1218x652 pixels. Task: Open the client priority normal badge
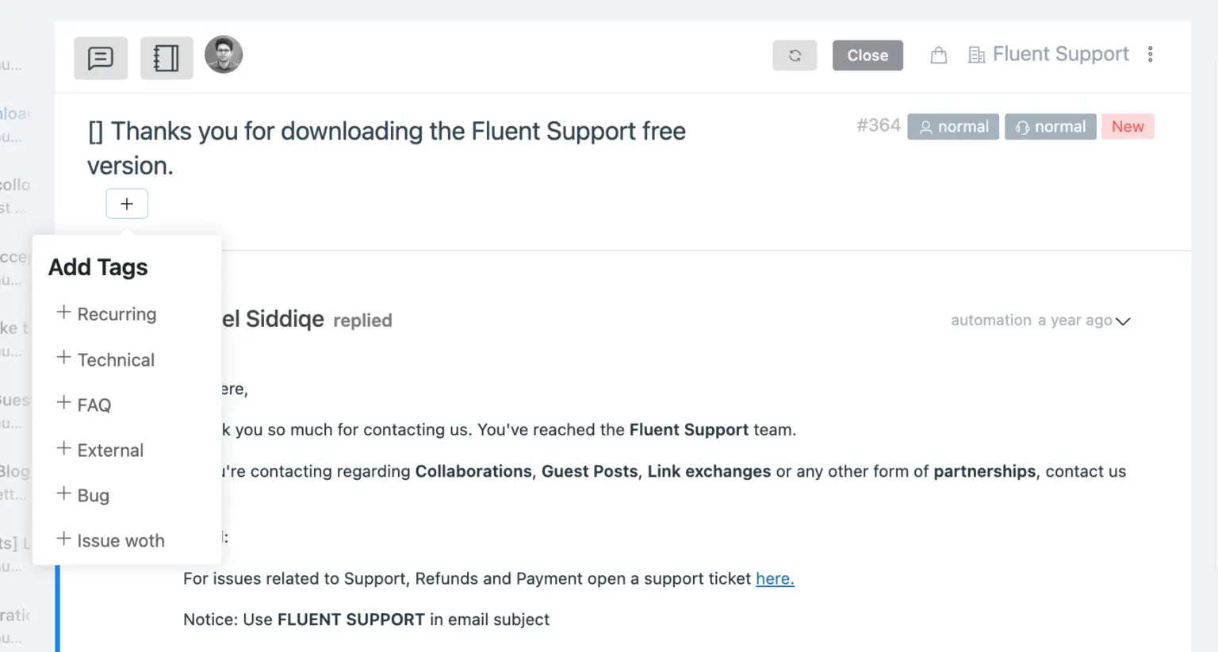[953, 127]
